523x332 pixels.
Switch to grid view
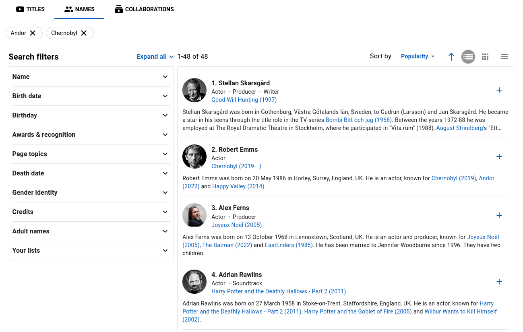pyautogui.click(x=485, y=57)
